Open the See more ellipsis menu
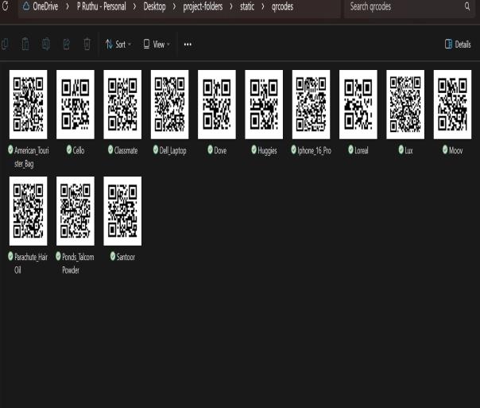The height and width of the screenshot is (408, 480). tap(188, 45)
